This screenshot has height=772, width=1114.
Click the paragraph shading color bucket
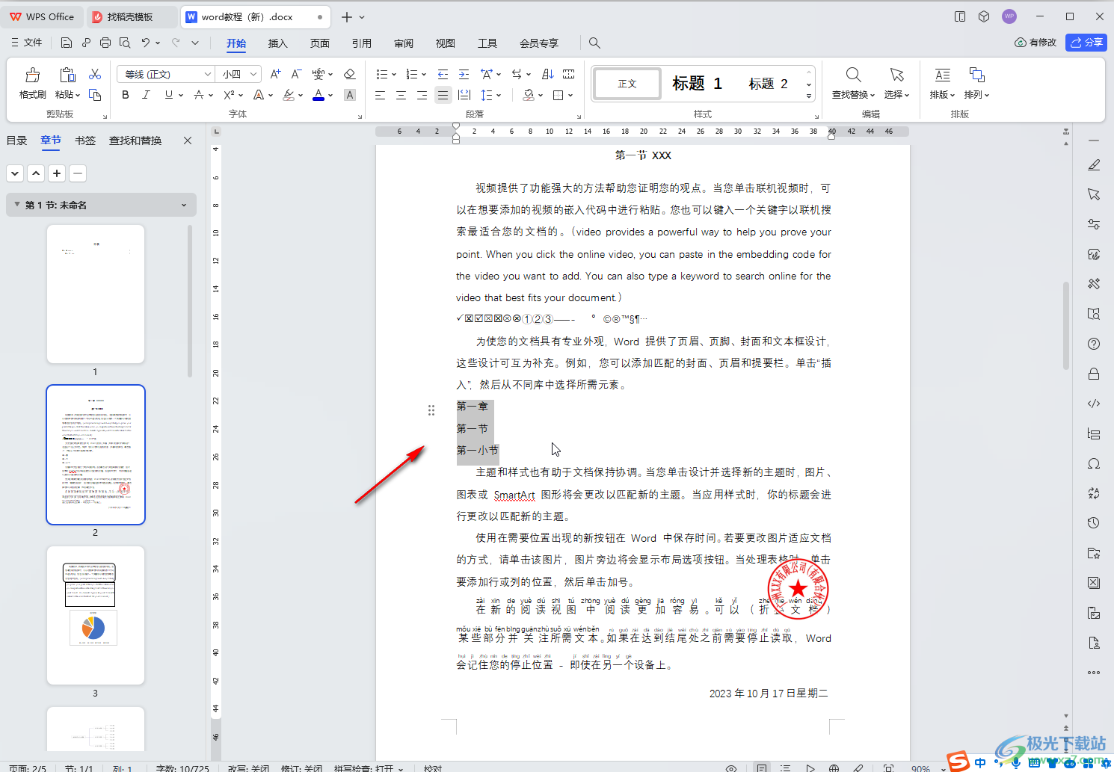click(x=529, y=95)
